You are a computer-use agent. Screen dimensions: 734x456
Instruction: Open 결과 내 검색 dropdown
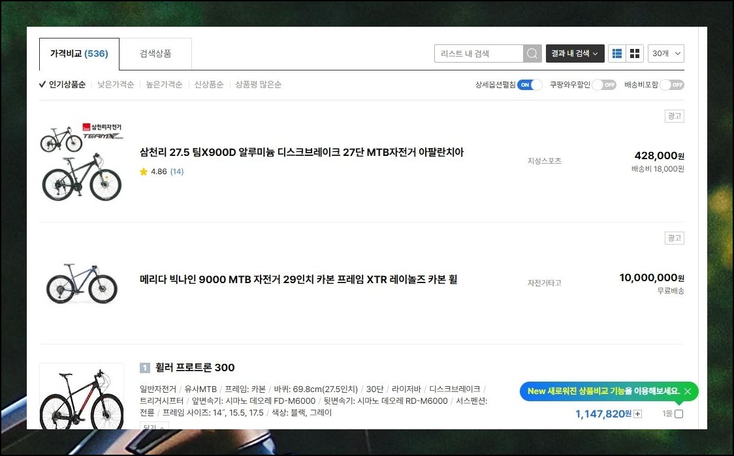coord(575,53)
